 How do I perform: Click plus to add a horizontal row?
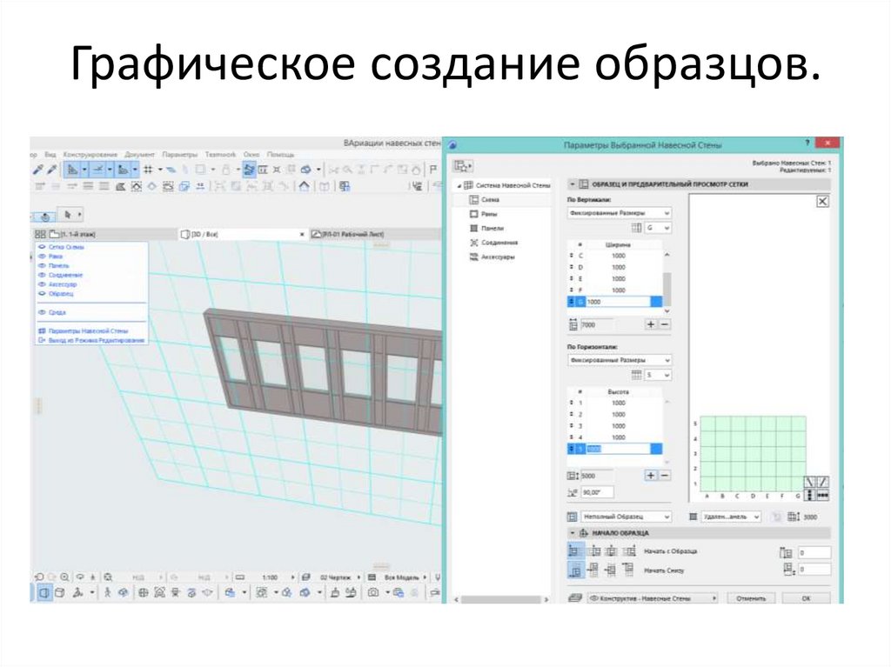coord(651,476)
